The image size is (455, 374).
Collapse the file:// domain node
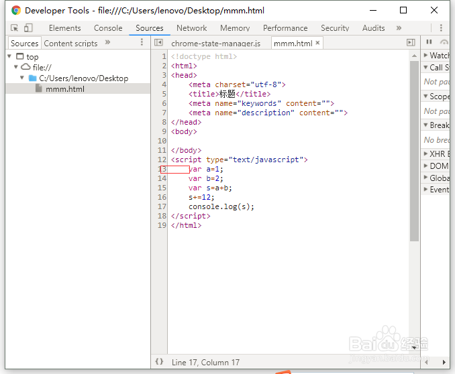click(16, 67)
